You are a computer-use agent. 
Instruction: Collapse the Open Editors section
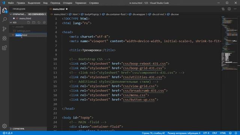11,14
